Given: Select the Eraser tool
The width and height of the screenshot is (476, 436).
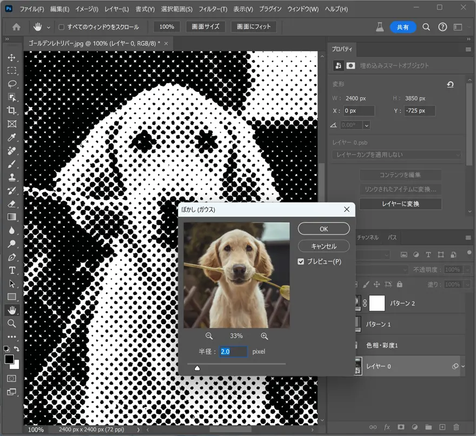Looking at the screenshot, I should 12,204.
